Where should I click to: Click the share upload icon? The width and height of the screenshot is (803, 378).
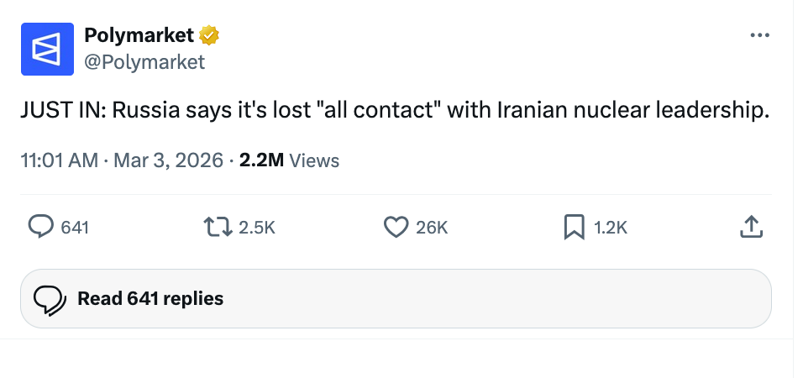pos(752,226)
